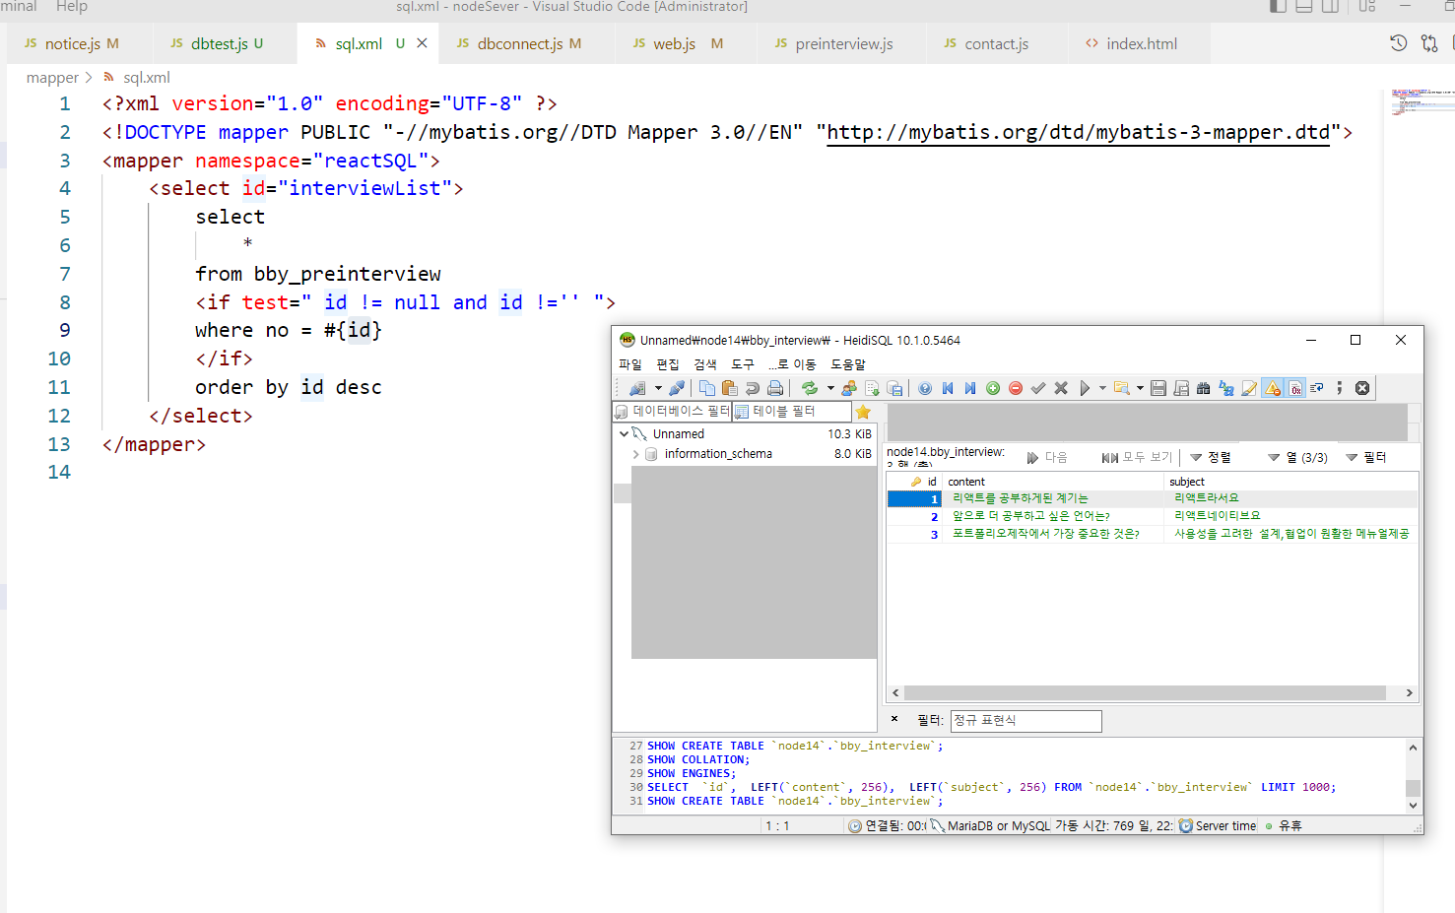Expand the information_schema database node

[x=636, y=454]
